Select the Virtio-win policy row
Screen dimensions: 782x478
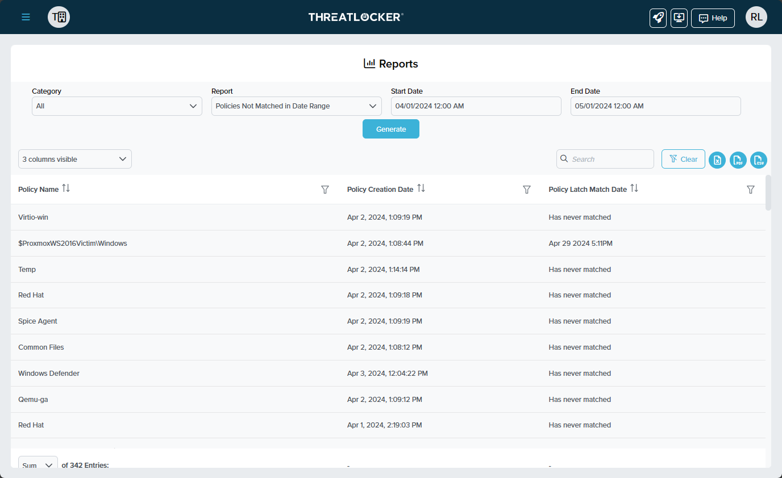[x=388, y=217]
